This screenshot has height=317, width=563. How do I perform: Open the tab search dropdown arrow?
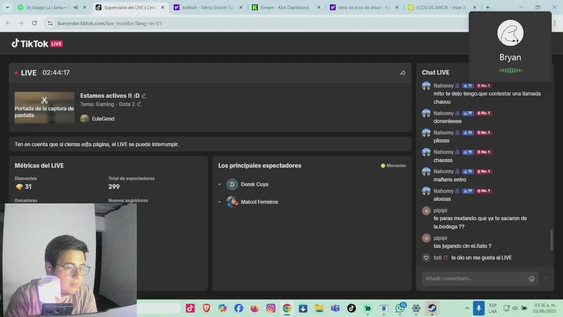click(7, 7)
